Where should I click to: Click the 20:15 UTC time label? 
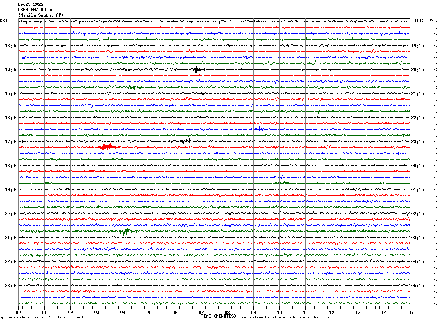click(x=418, y=70)
